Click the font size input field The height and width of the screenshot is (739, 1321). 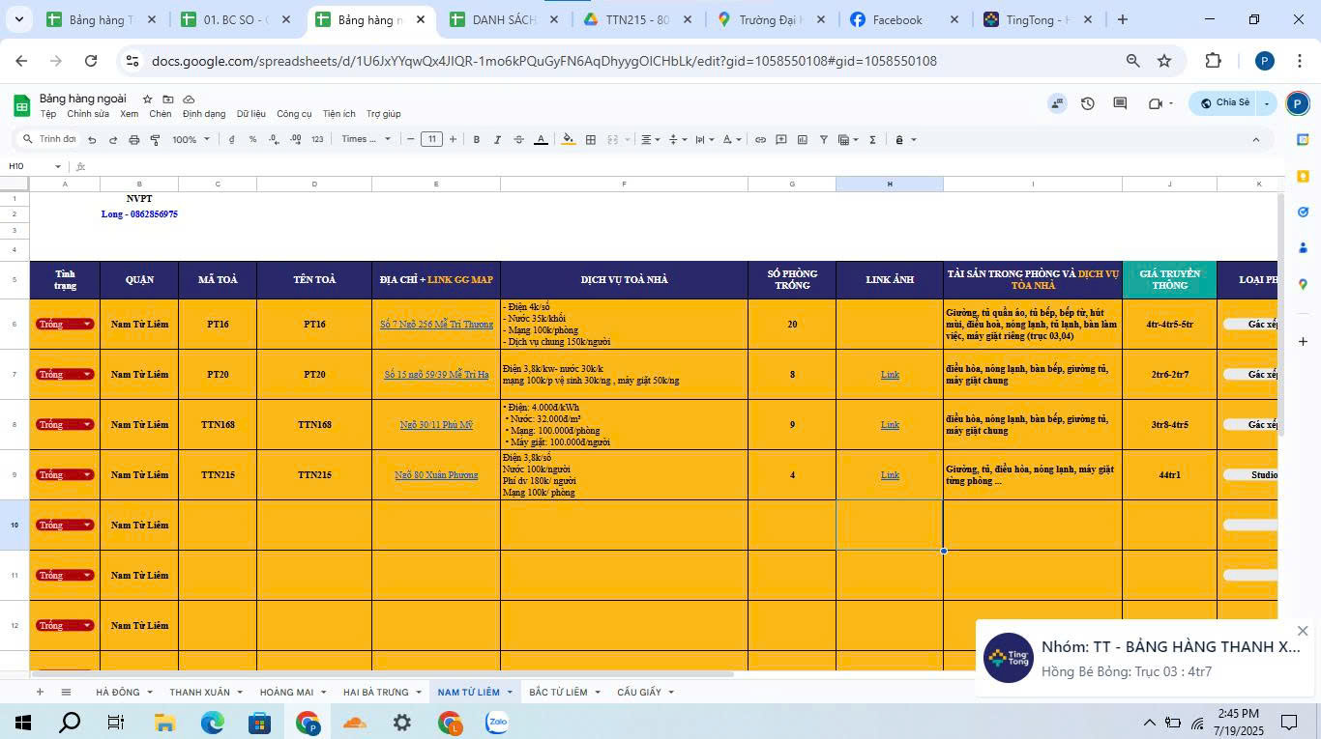click(431, 140)
